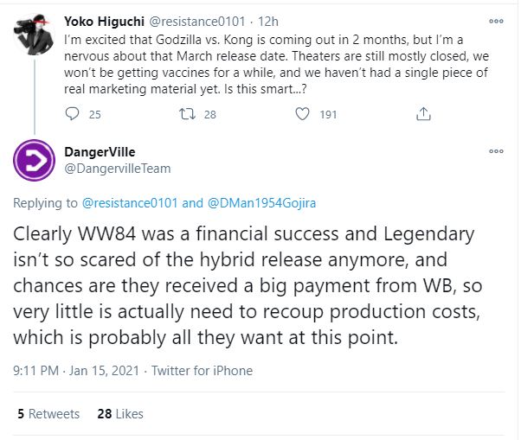View the 28 Likes list
Viewport: 521px width, 440px height.
120,414
